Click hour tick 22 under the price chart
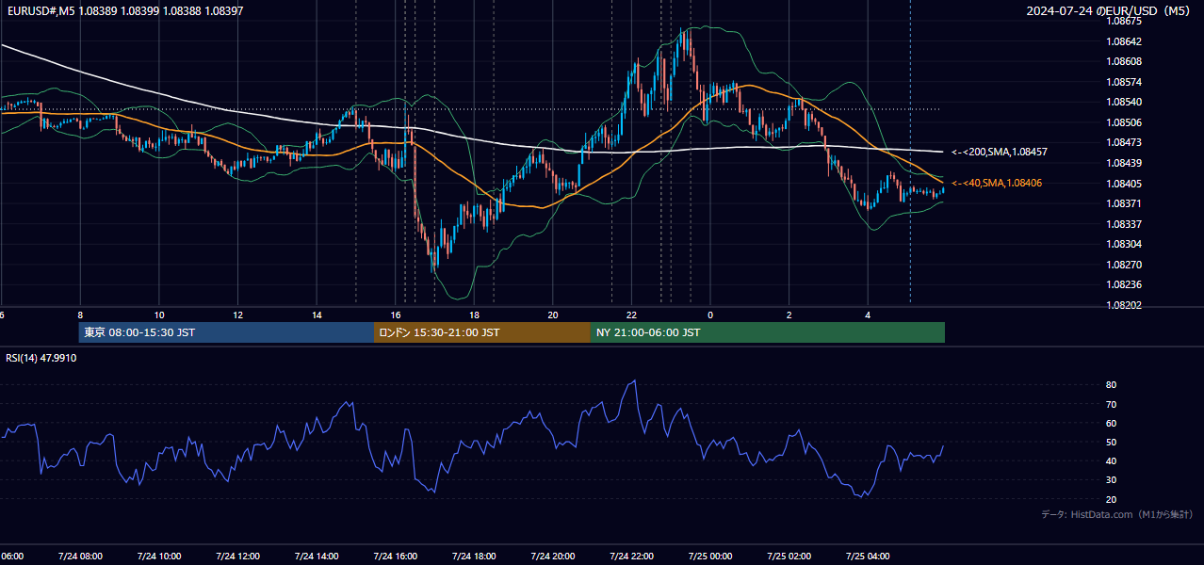Image resolution: width=1204 pixels, height=565 pixels. (632, 315)
